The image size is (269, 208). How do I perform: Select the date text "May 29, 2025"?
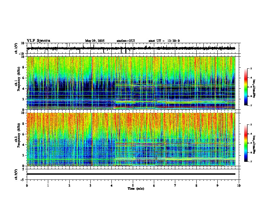pyautogui.click(x=95, y=41)
